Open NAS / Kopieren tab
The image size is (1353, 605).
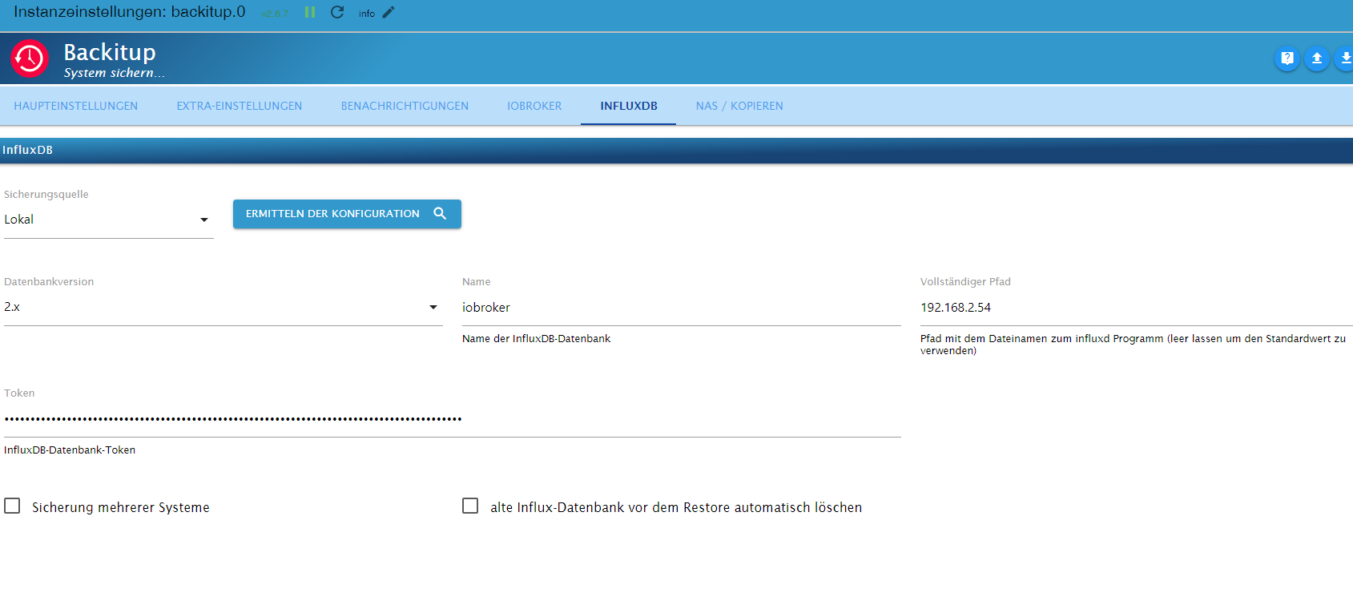pyautogui.click(x=739, y=106)
